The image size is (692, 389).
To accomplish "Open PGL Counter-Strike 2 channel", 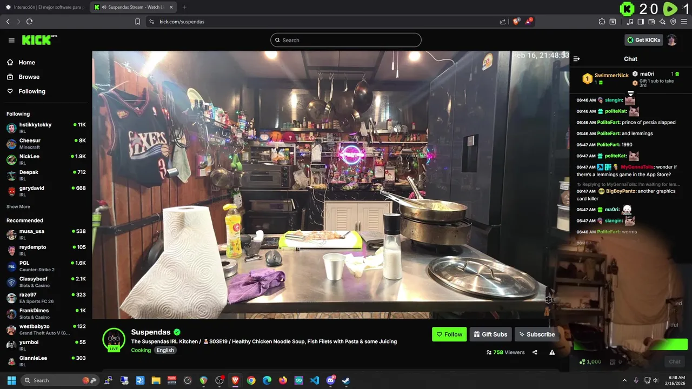I will click(x=46, y=266).
